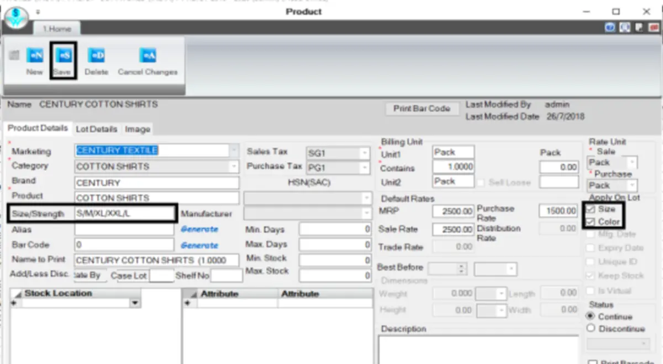Click the Cancel Changes toolbar icon
Screen dimensions: 663x364
(148, 56)
